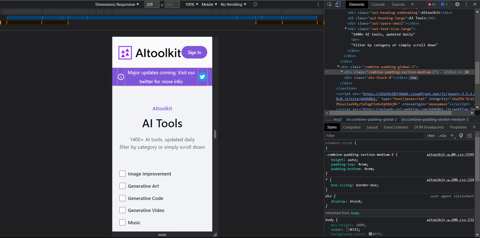Check the Image Improvement checkbox
This screenshot has height=238, width=480.
pos(122,174)
